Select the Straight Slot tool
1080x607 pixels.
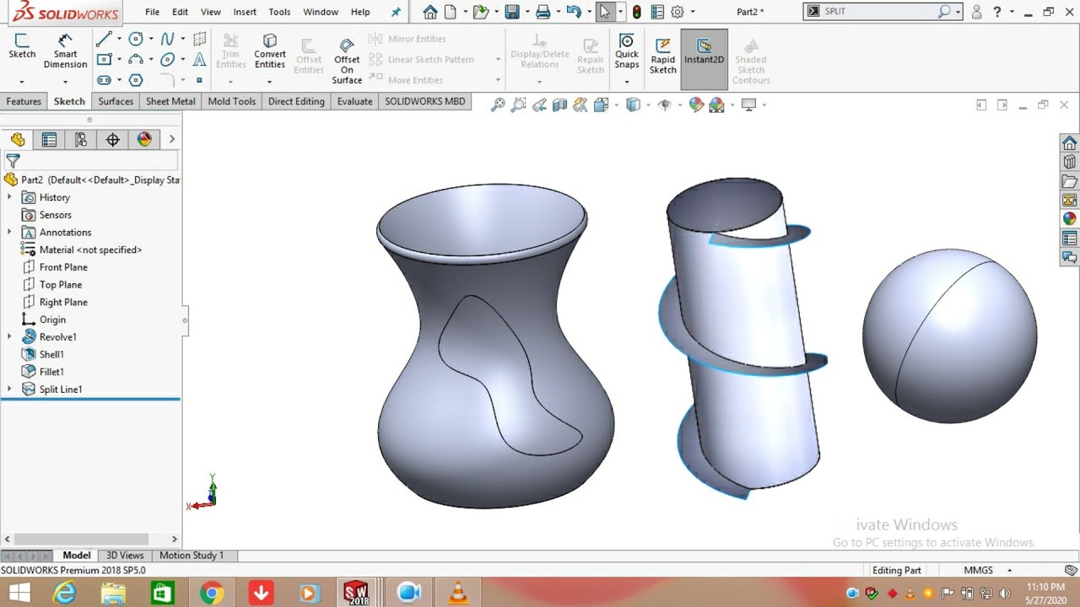click(103, 80)
